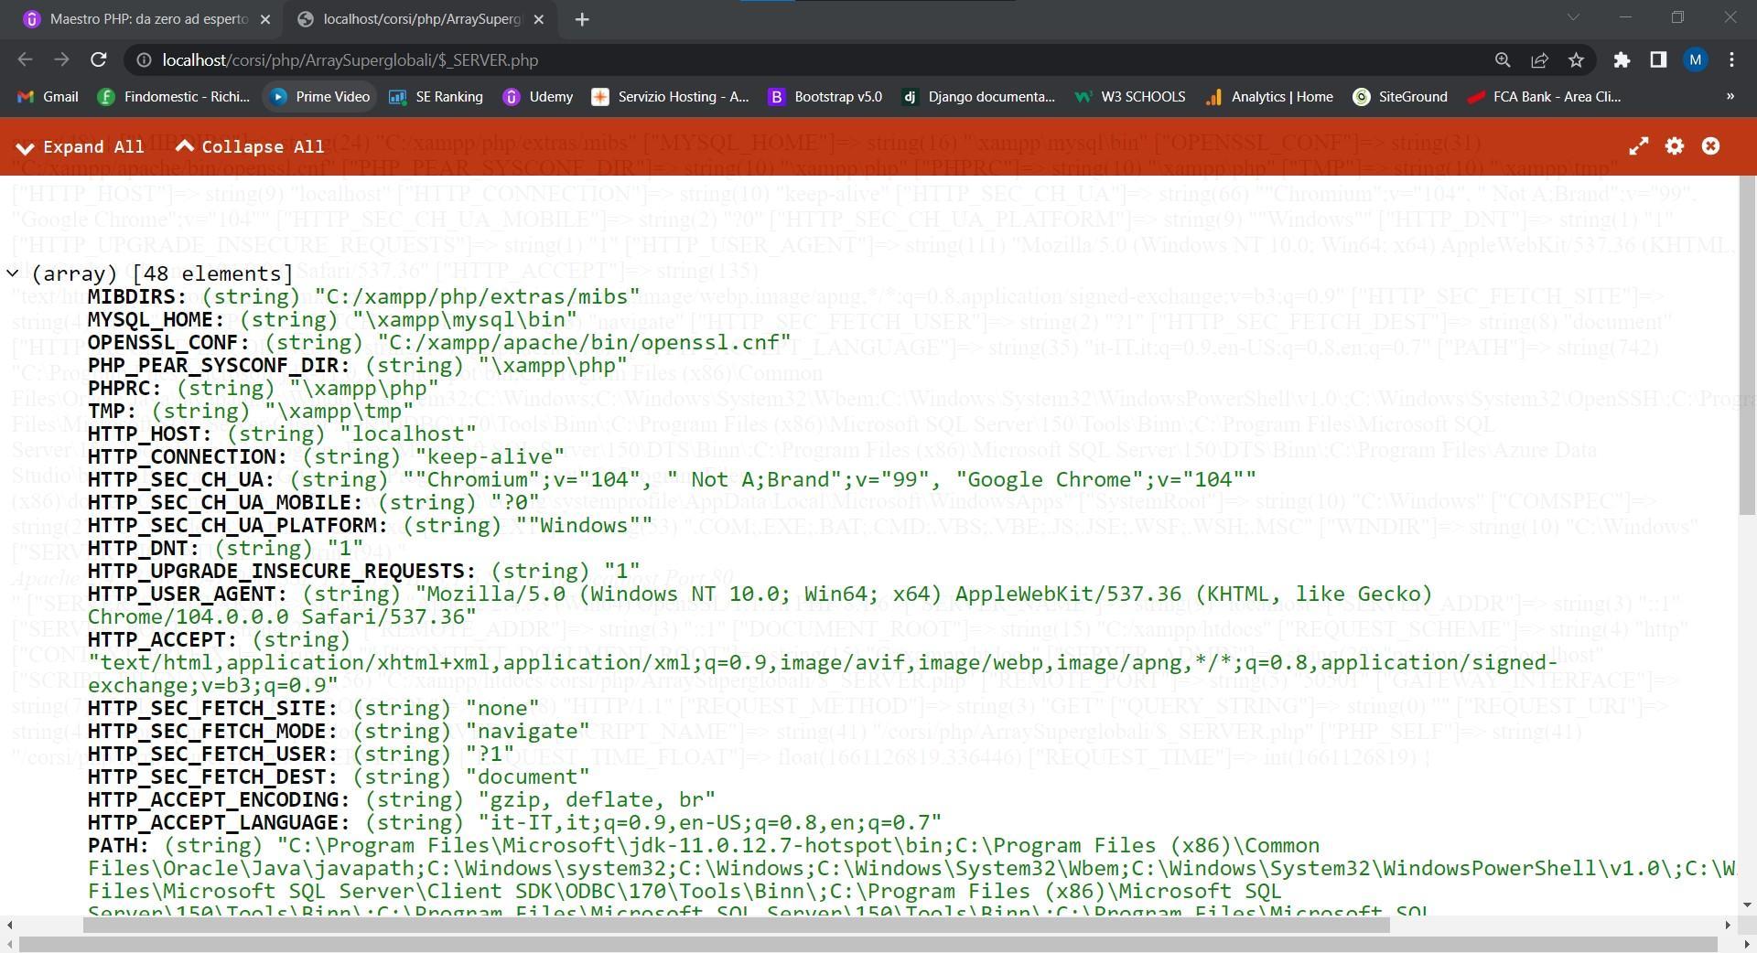Click the site information icon

click(144, 60)
